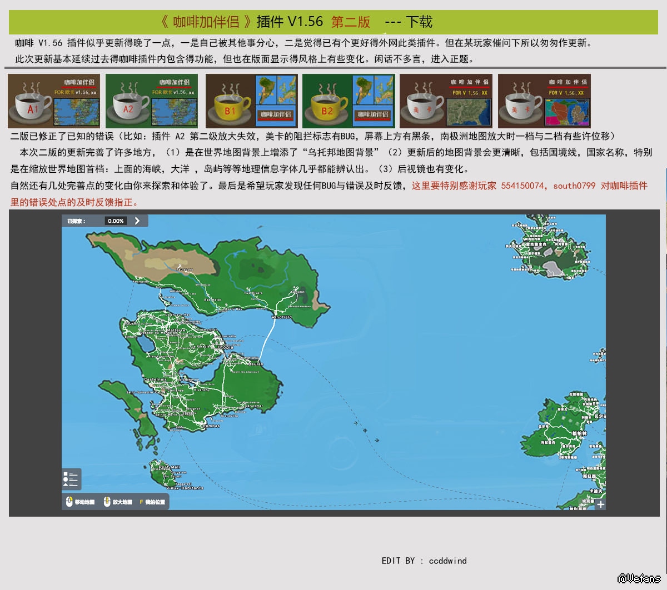The height and width of the screenshot is (590, 667).
Task: Click the Rombas city label on map
Action: point(212,426)
